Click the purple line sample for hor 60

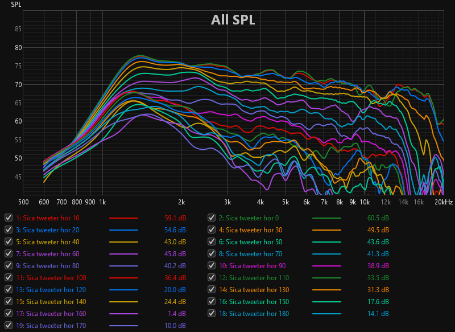click(x=123, y=253)
